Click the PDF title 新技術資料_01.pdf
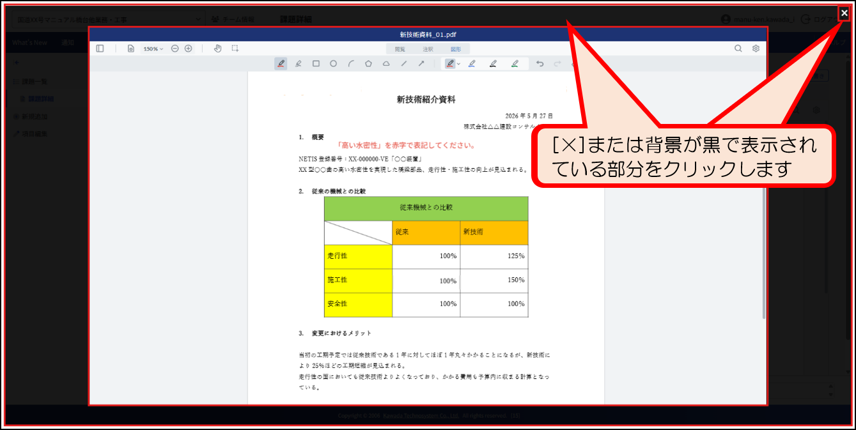The width and height of the screenshot is (856, 430). pyautogui.click(x=428, y=35)
